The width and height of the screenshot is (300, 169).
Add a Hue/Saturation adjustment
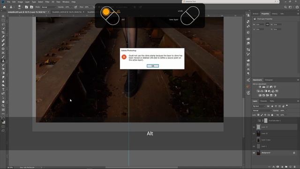coord(258,91)
